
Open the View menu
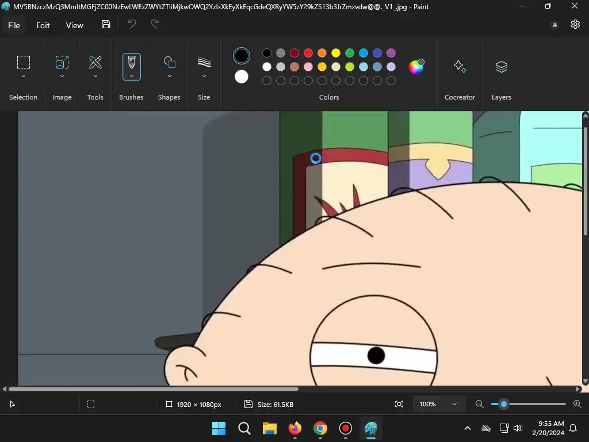coord(74,25)
